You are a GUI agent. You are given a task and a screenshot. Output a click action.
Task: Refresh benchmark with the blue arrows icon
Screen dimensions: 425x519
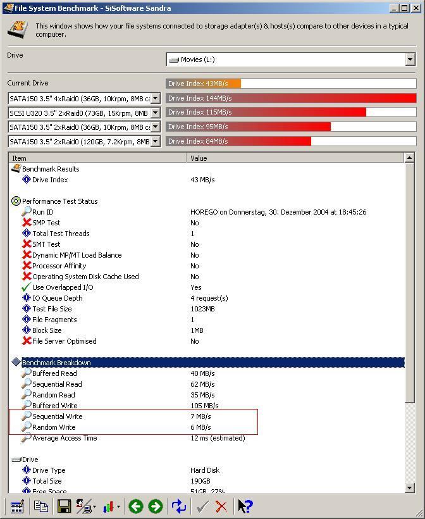coord(179,506)
